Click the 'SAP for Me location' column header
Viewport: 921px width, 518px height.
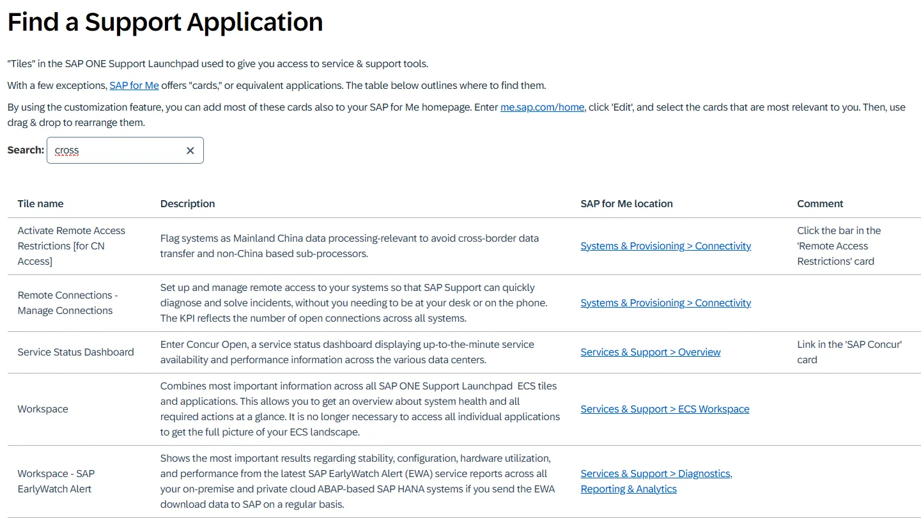point(626,203)
